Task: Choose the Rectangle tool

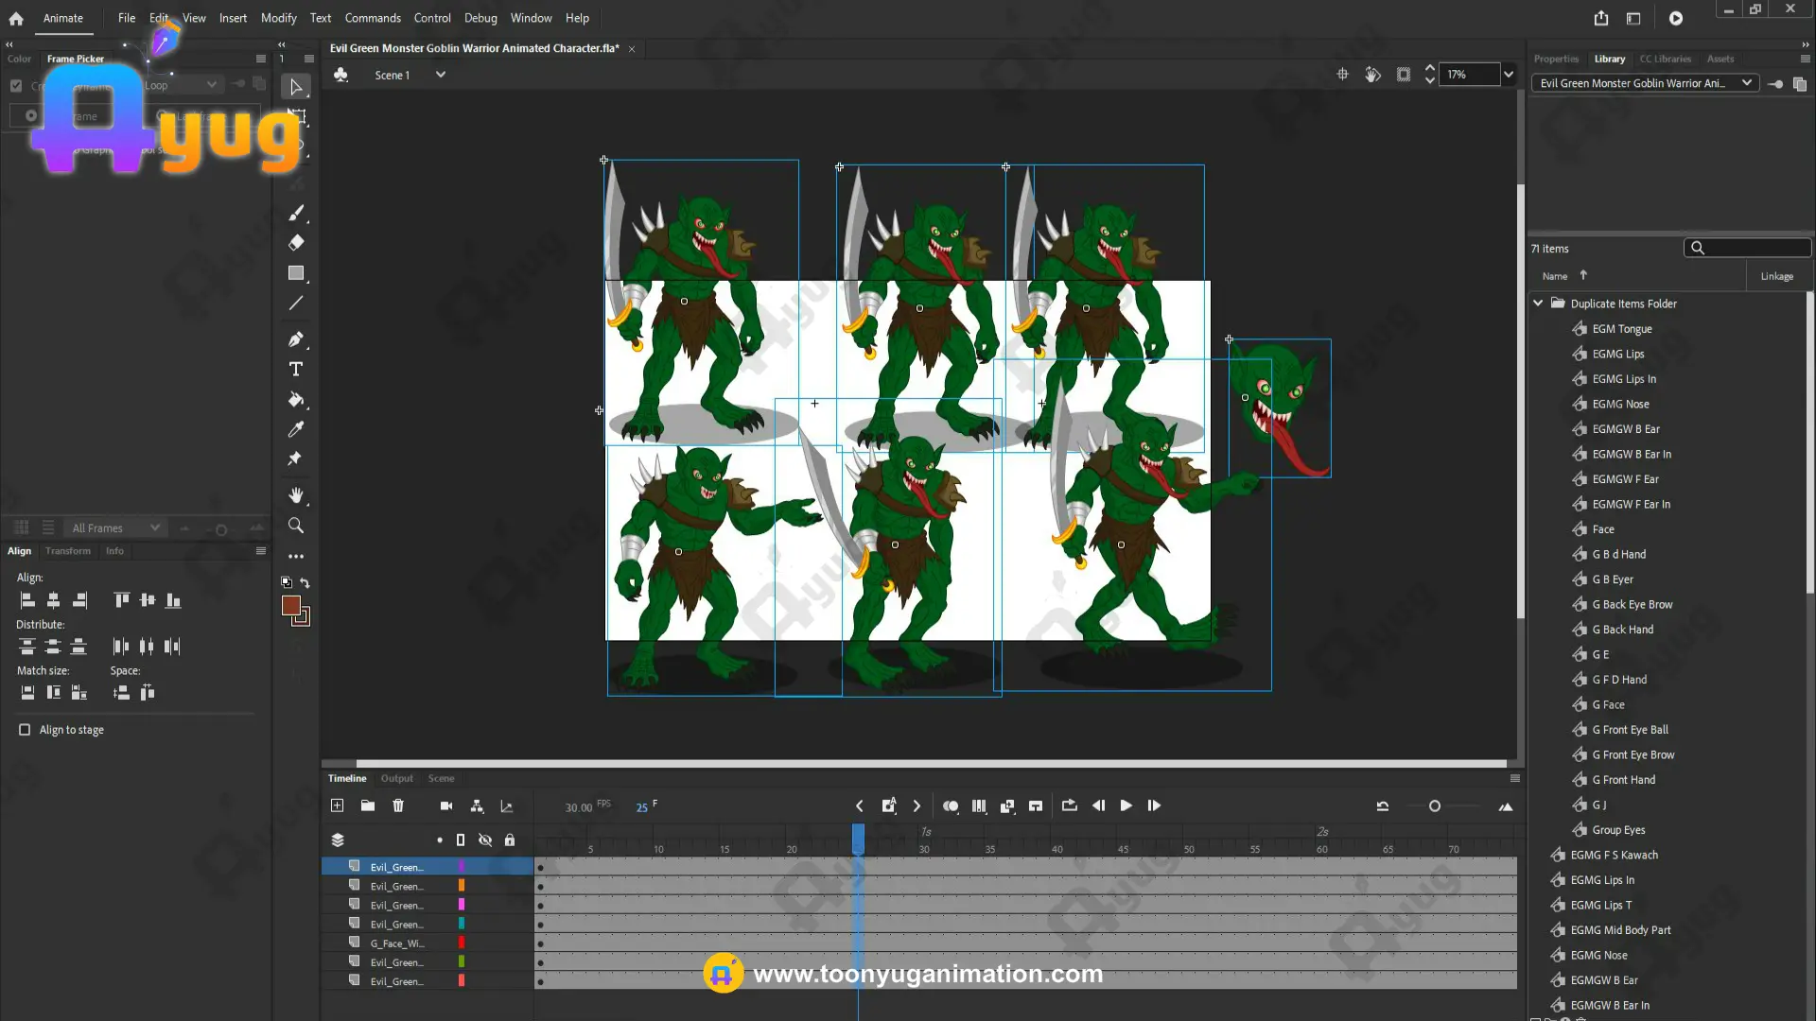Action: click(x=296, y=273)
